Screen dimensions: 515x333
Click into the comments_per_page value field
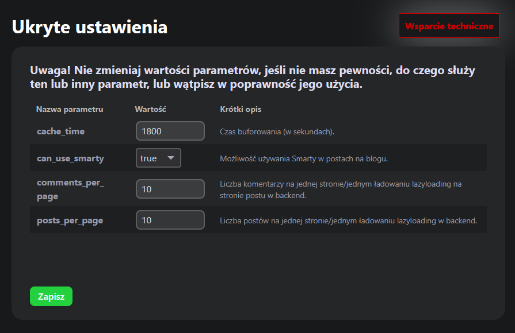(170, 189)
